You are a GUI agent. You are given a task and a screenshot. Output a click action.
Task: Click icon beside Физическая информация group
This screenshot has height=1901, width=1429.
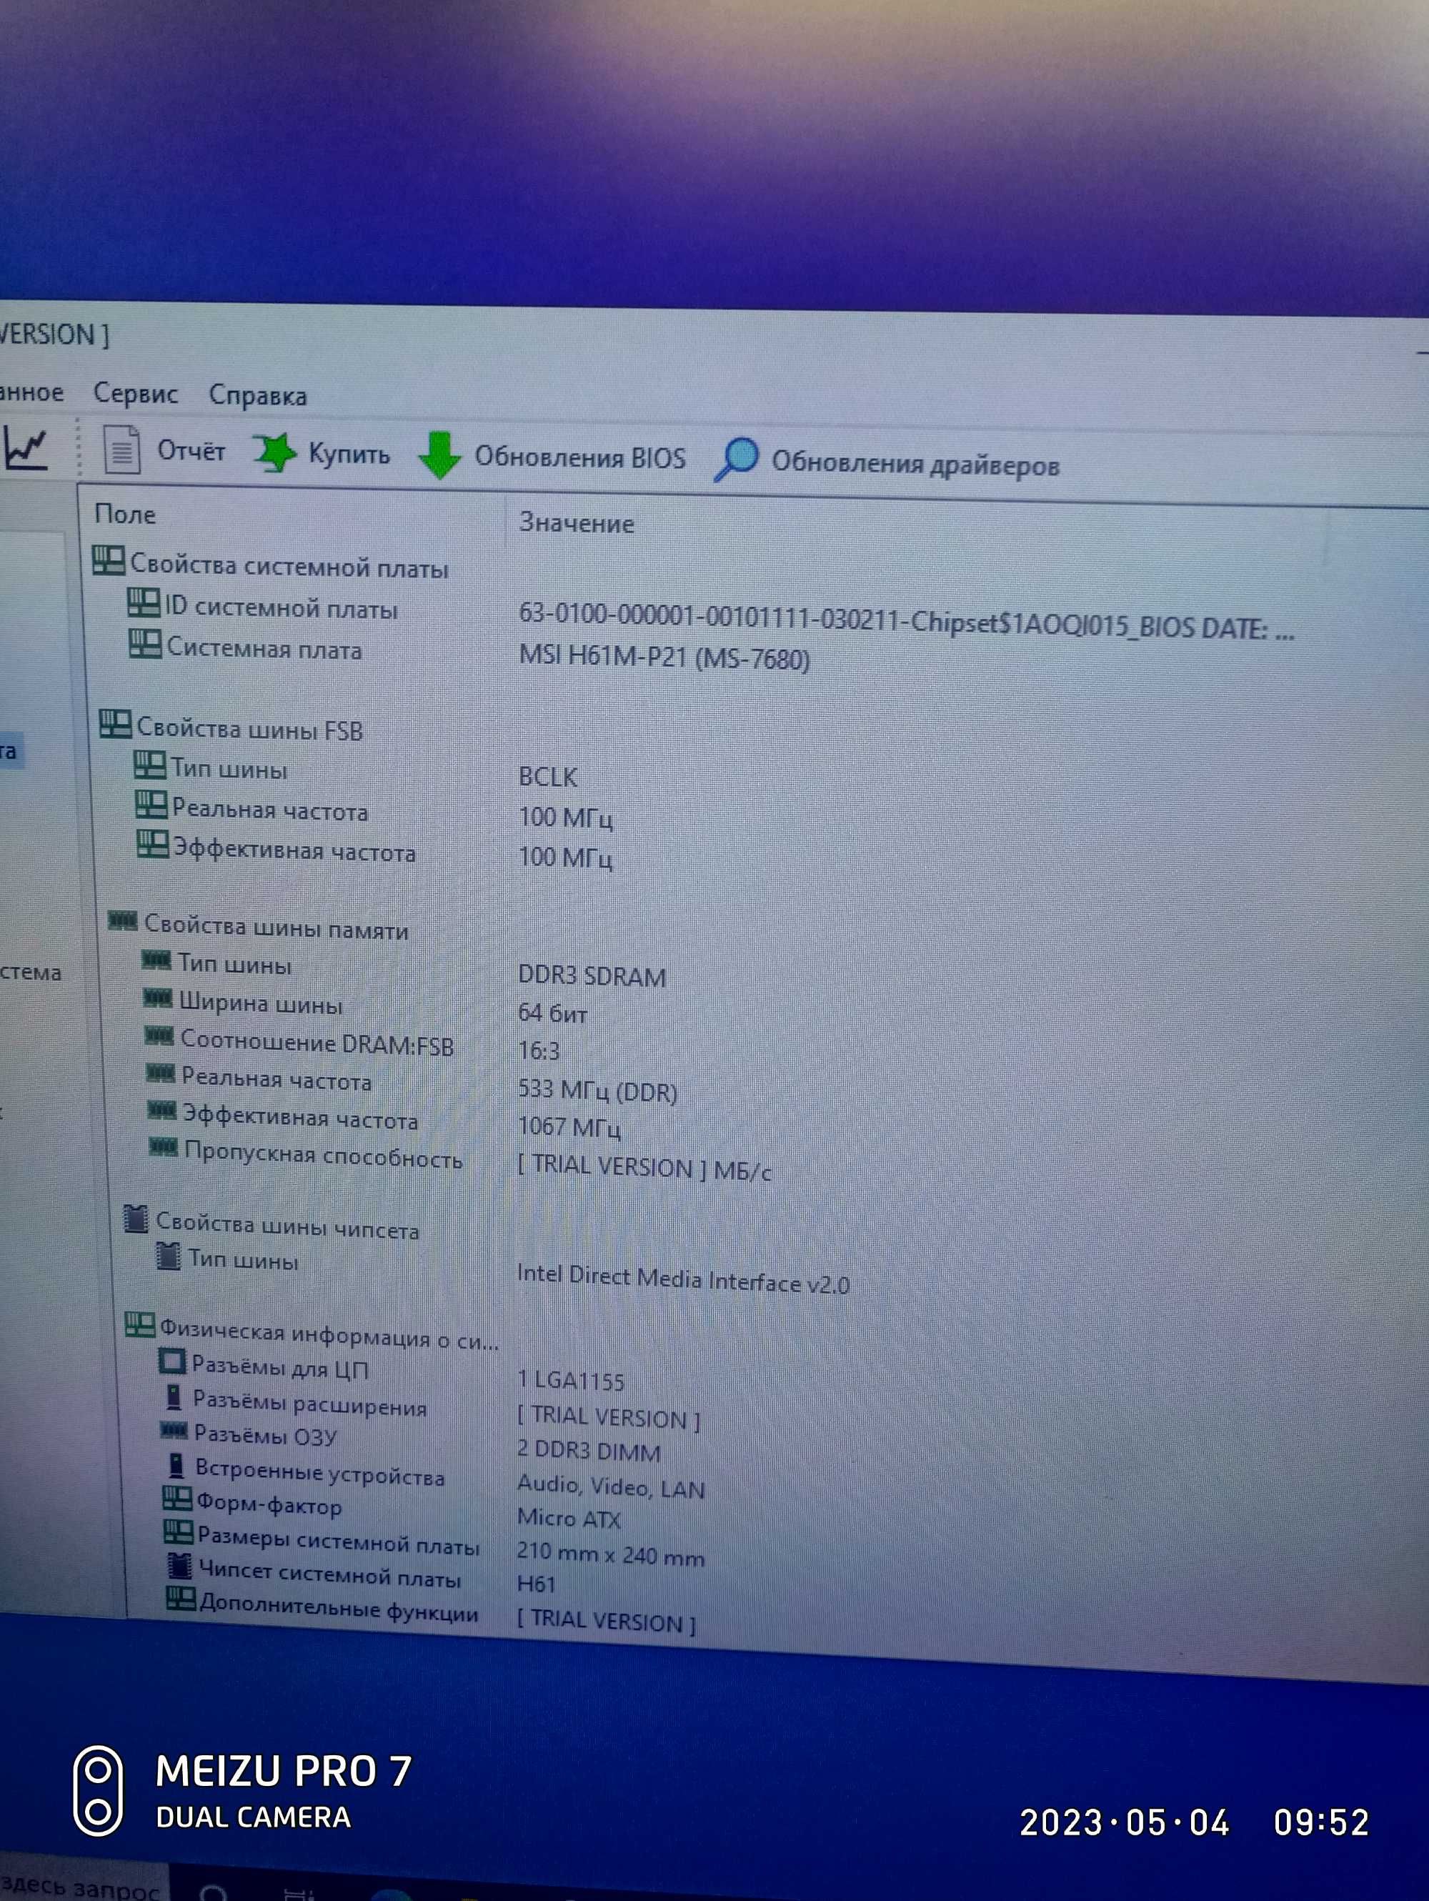point(140,1325)
